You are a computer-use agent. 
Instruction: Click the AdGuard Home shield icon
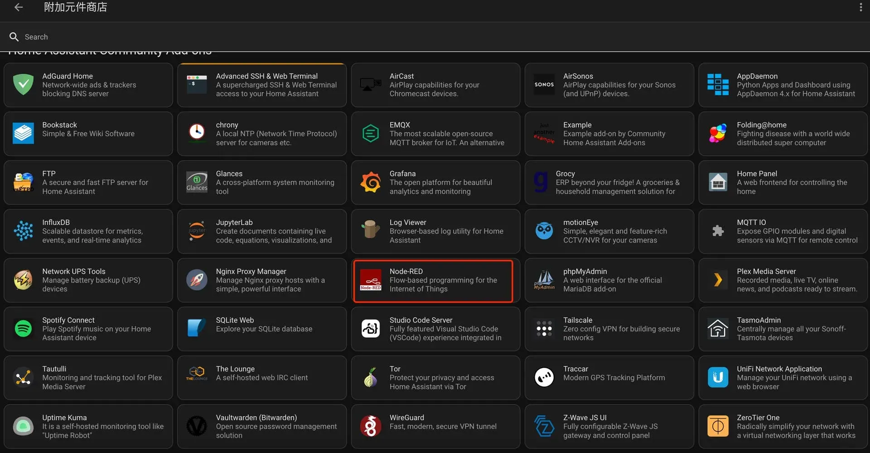coord(23,85)
